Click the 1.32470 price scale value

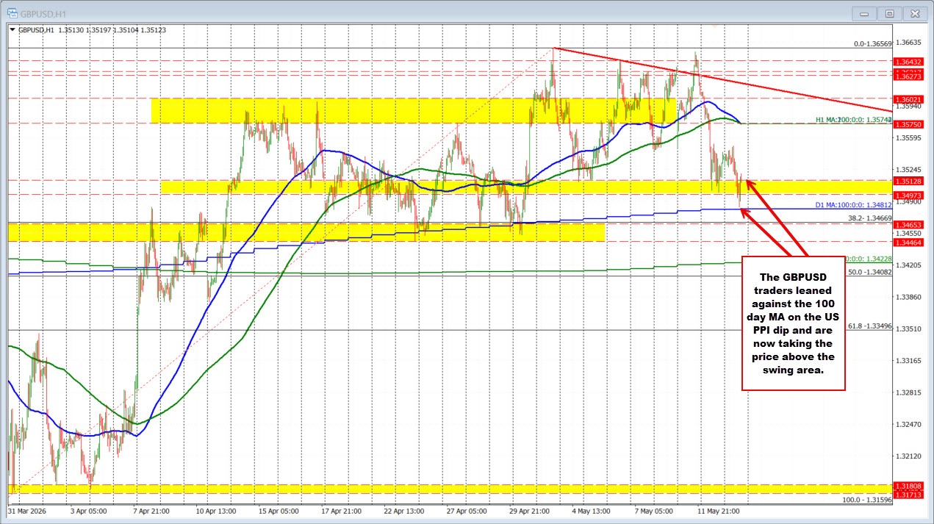coord(909,424)
